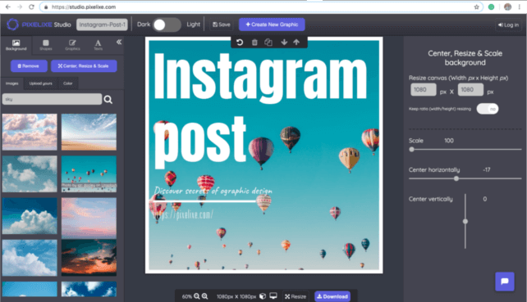Select the 'Discover secrets of graphic design' text
Screen dimensions: 527x302
click(213, 191)
